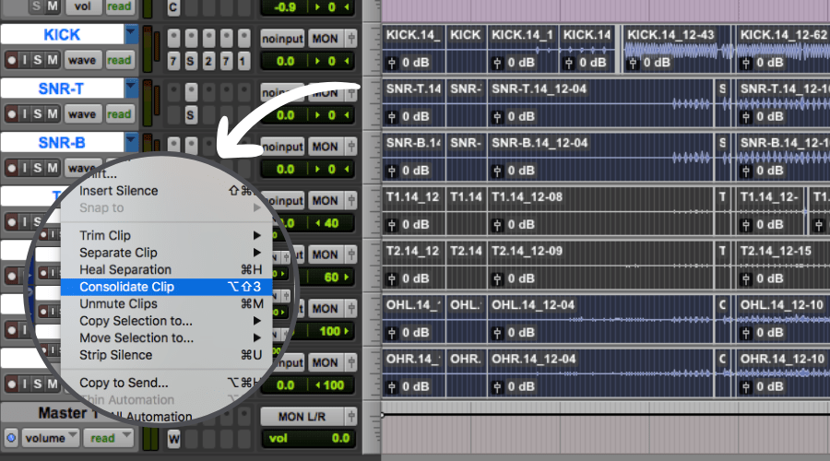
Task: Choose Consolidate Clip from menu
Action: click(x=166, y=287)
